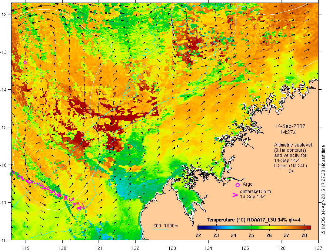326x251 pixels.
Task: Click the 119 longitude axis label
Action: pyautogui.click(x=26, y=248)
